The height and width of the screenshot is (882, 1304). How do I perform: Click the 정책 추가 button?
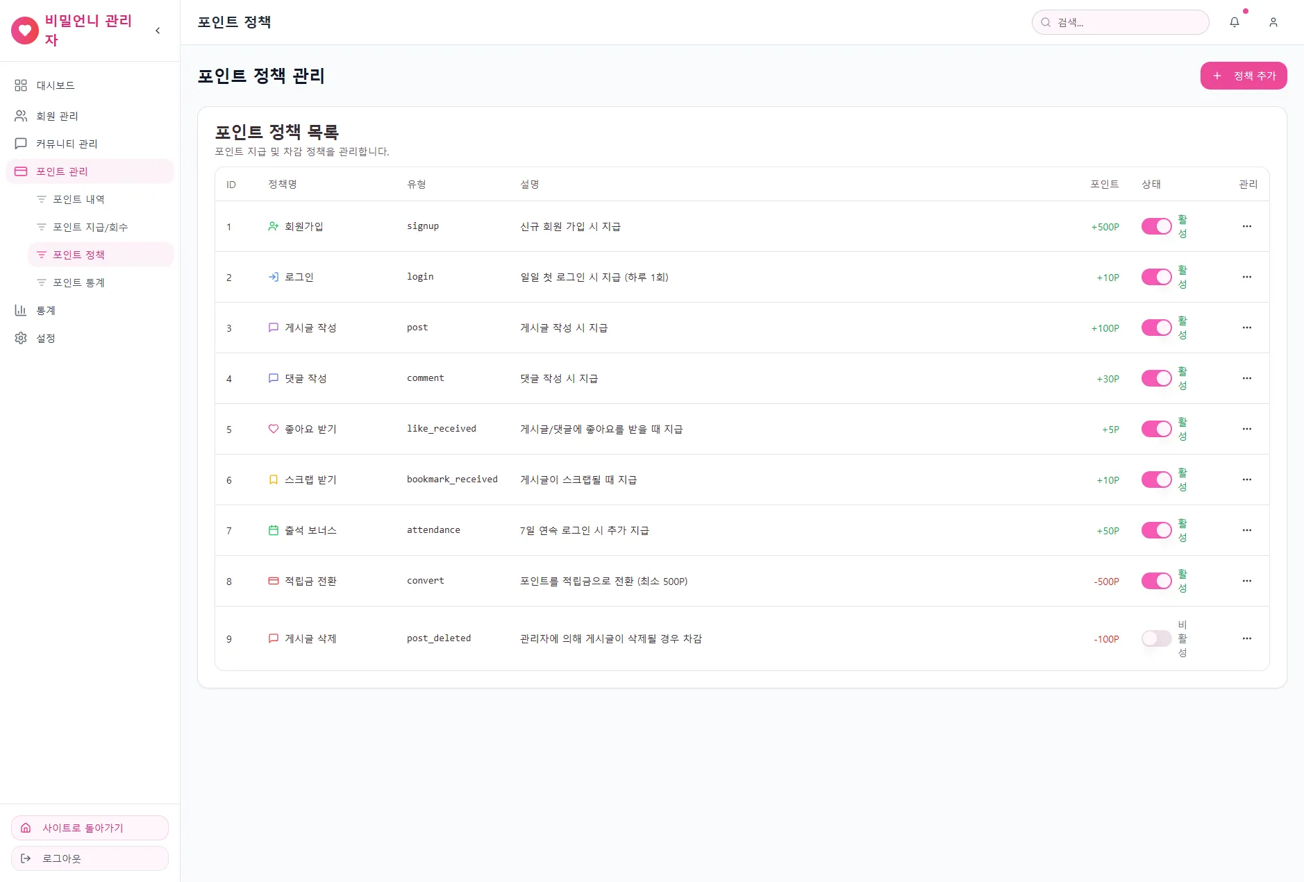[1244, 76]
